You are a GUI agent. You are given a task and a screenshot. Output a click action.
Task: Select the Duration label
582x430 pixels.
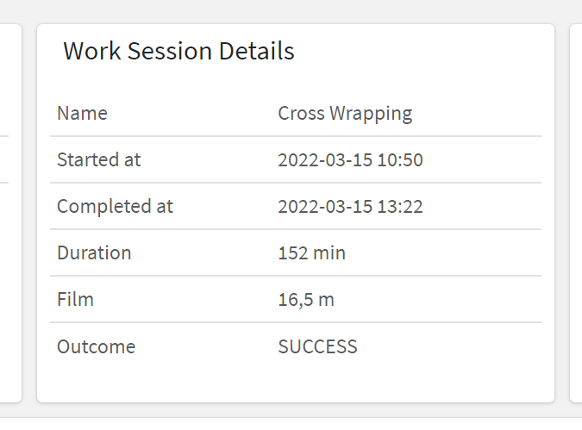point(94,253)
